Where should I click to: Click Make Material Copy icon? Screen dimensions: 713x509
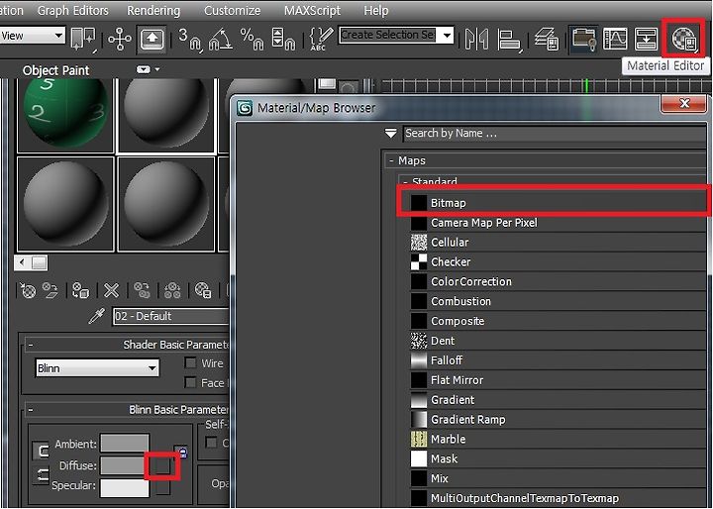point(142,290)
